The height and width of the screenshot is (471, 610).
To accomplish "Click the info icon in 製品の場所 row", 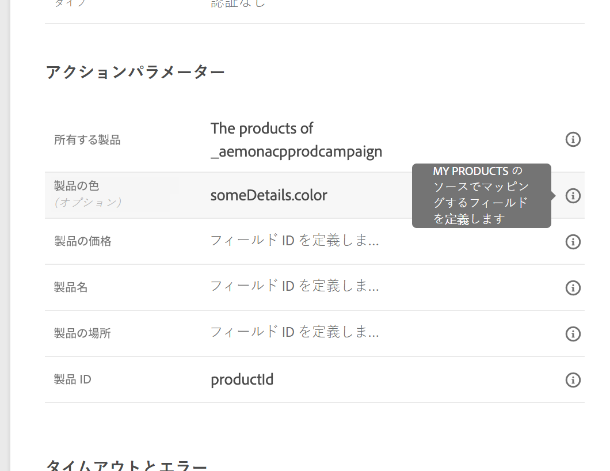I will click(x=573, y=334).
